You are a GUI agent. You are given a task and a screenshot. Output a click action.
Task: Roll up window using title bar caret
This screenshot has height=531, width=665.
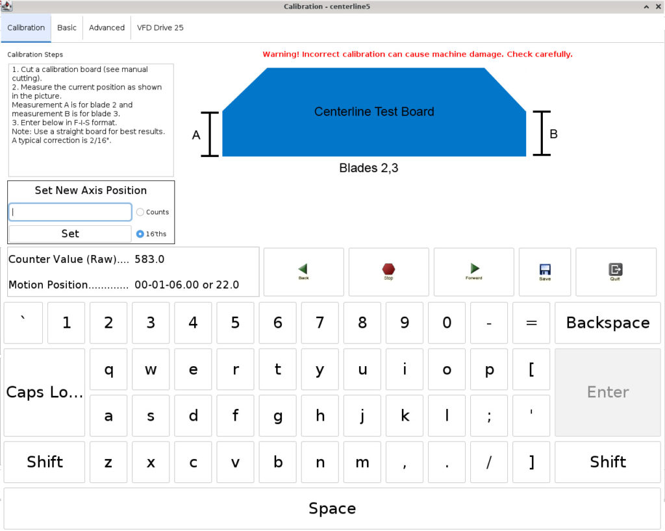[646, 6]
